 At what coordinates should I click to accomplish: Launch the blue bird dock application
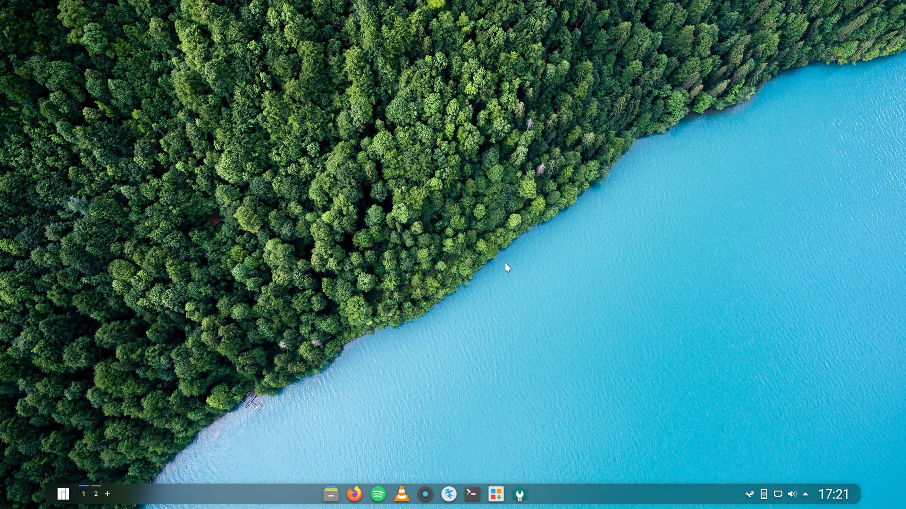point(449,494)
